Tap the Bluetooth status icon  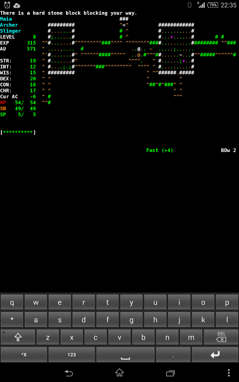(x=189, y=5)
